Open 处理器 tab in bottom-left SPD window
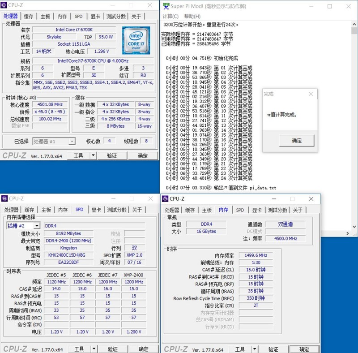The width and height of the screenshot is (358, 353). tap(11, 210)
